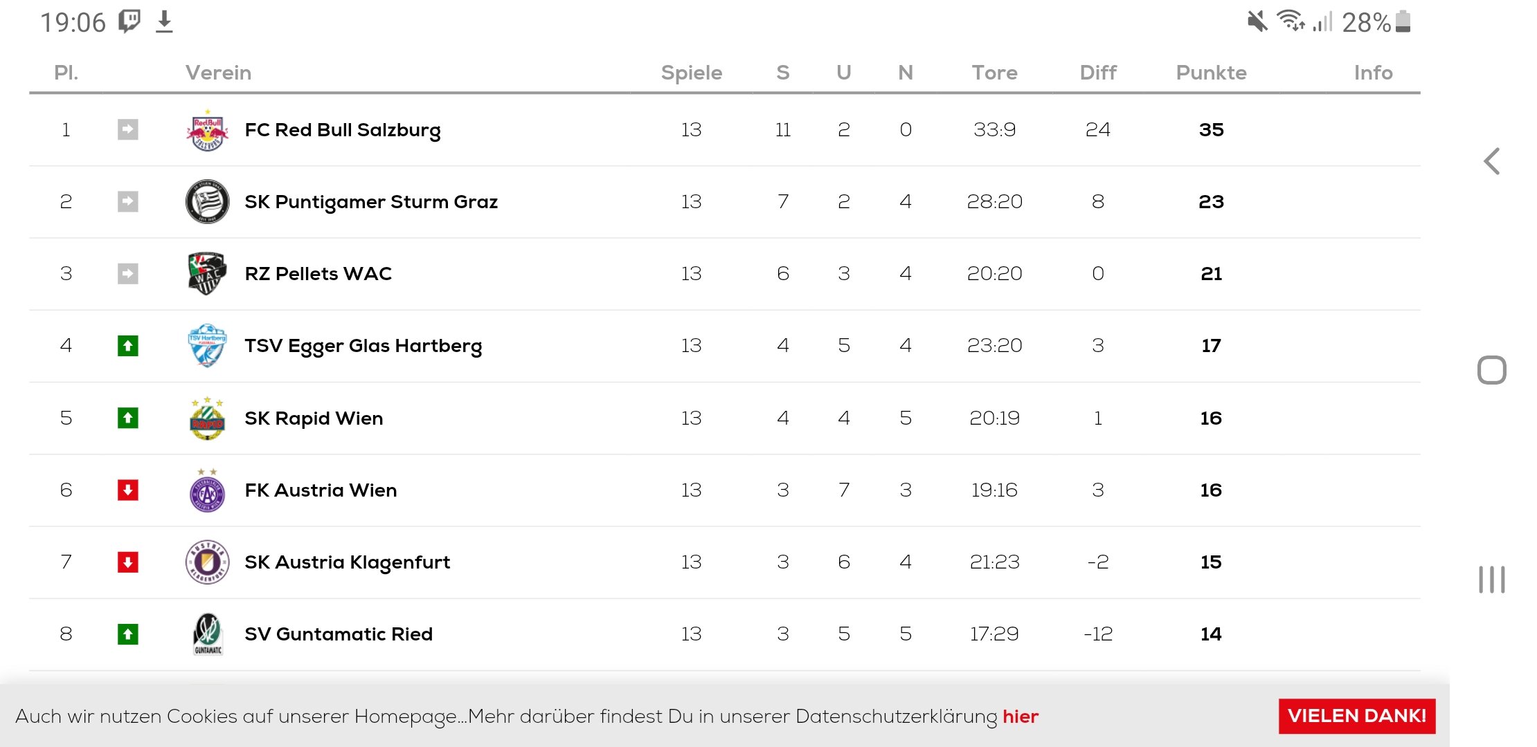Tap the Twitch notification icon in status bar
The image size is (1537, 747).
[x=129, y=21]
